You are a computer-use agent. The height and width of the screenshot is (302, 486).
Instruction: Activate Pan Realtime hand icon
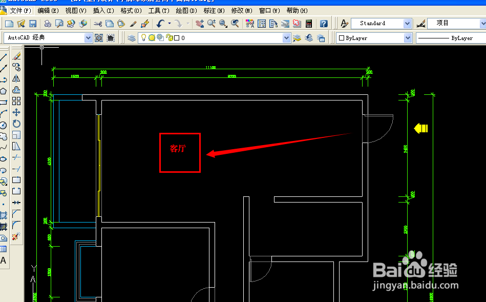(x=200, y=24)
